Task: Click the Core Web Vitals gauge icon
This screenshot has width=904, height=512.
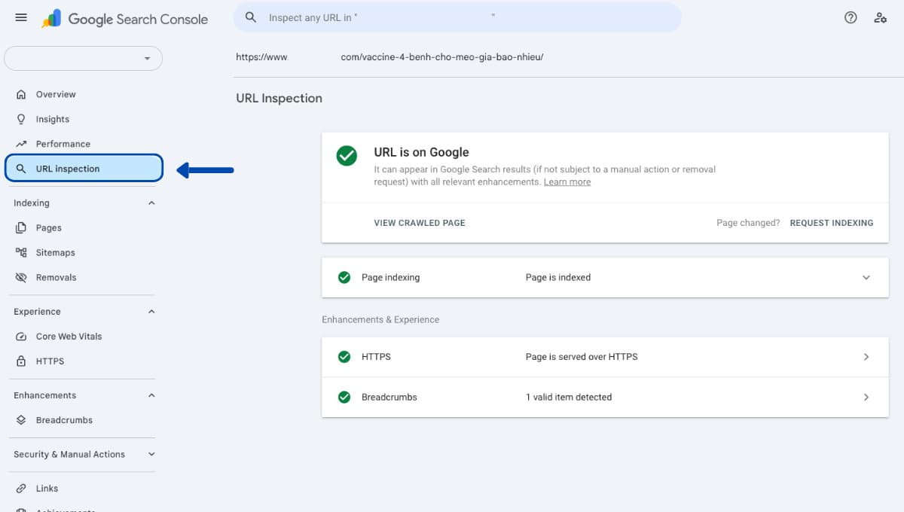Action: [x=21, y=337]
